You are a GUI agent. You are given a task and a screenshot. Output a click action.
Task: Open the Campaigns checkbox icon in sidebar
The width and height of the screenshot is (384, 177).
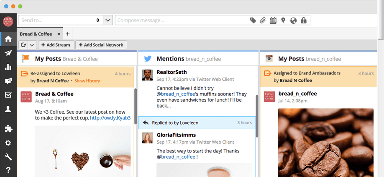click(x=8, y=95)
